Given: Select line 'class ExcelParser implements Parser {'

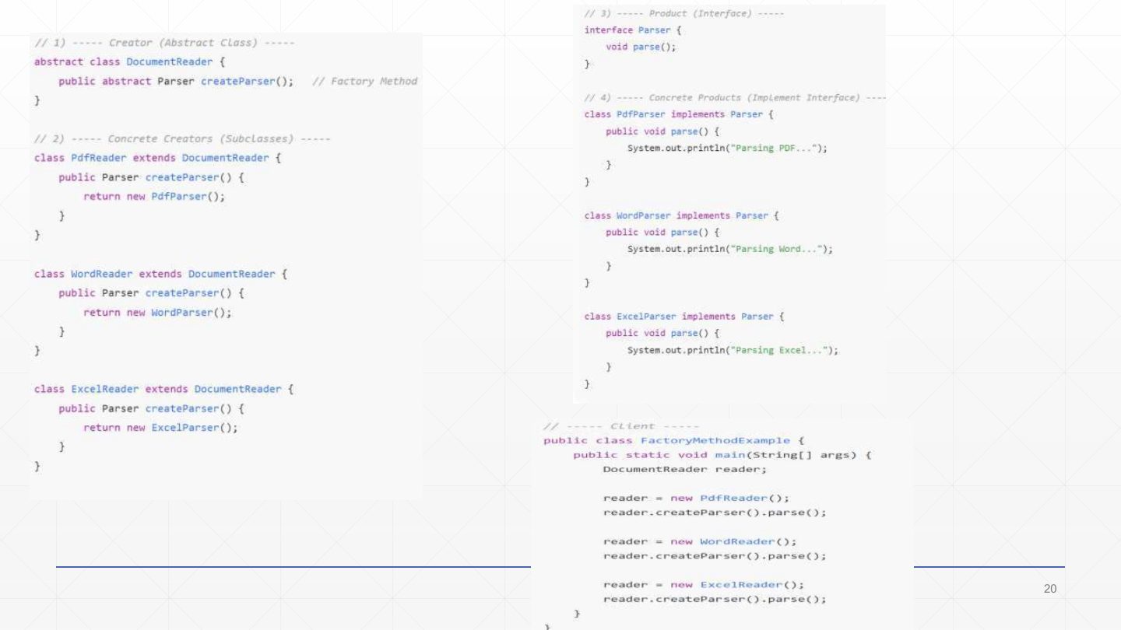Looking at the screenshot, I should (684, 317).
